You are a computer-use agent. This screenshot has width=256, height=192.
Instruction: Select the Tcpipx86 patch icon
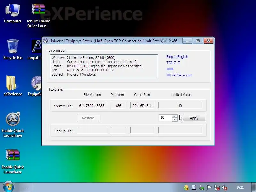coord(36,86)
